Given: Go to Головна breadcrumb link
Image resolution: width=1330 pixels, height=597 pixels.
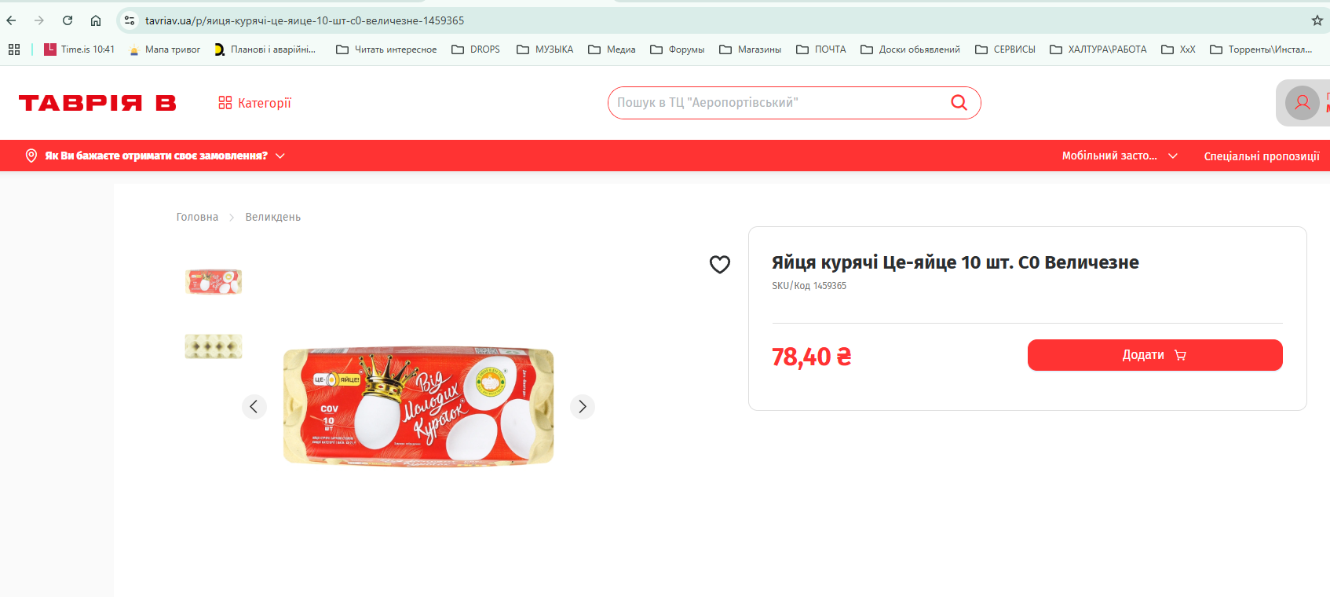Looking at the screenshot, I should tap(197, 217).
